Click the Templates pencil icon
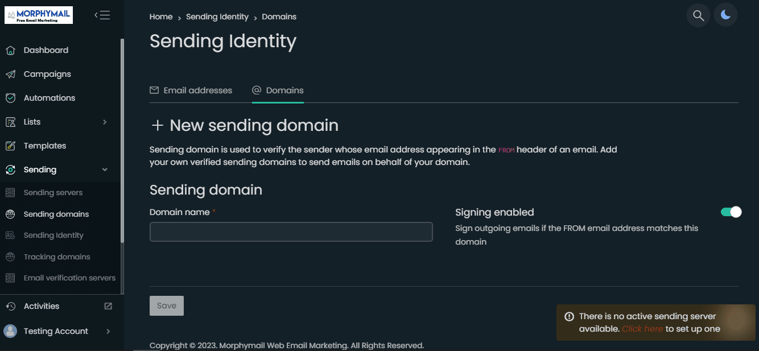The height and width of the screenshot is (351, 759). 10,146
